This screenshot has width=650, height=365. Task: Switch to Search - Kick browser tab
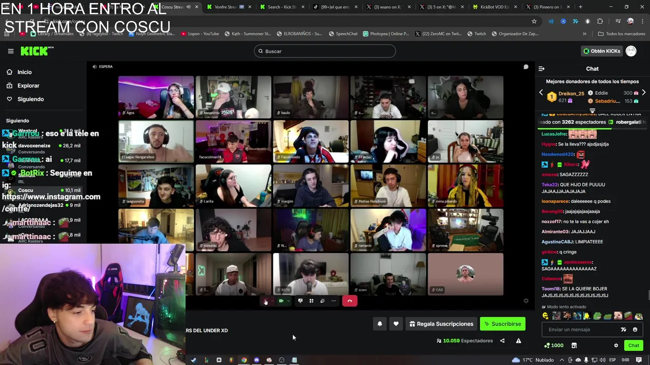[282, 7]
